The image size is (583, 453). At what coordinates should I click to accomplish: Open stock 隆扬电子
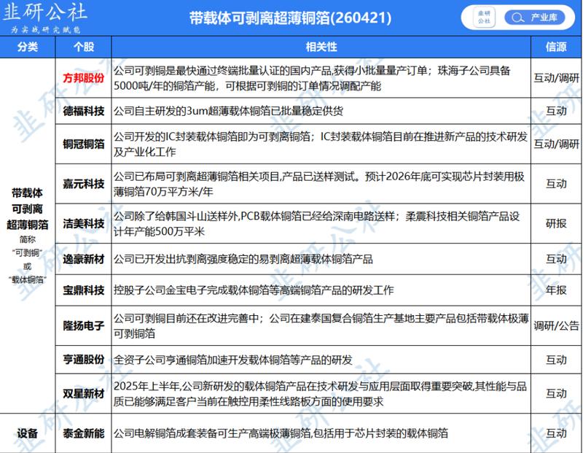pos(84,325)
